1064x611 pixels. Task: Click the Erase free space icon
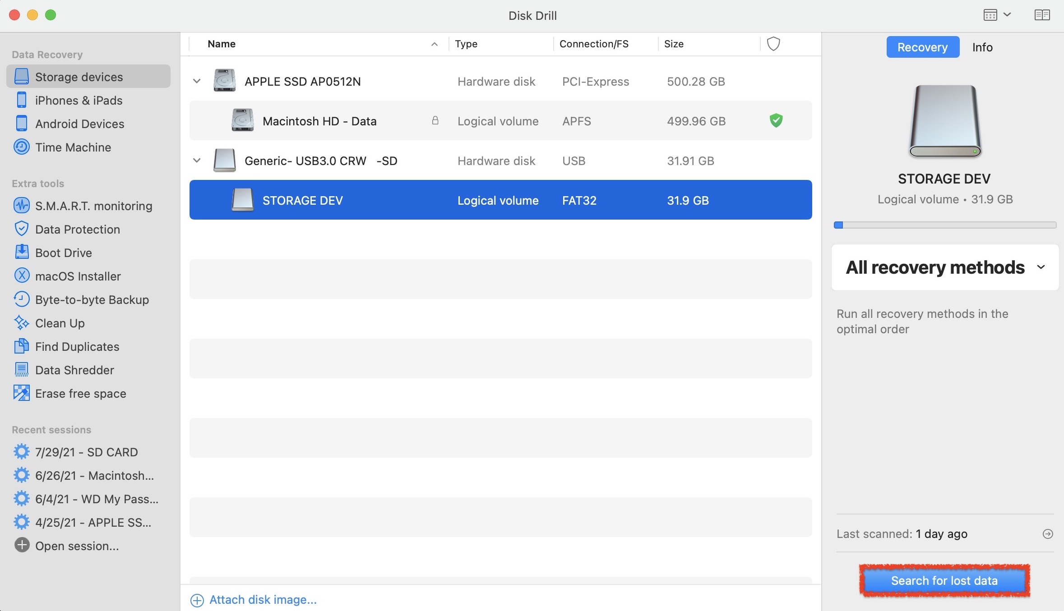point(21,394)
